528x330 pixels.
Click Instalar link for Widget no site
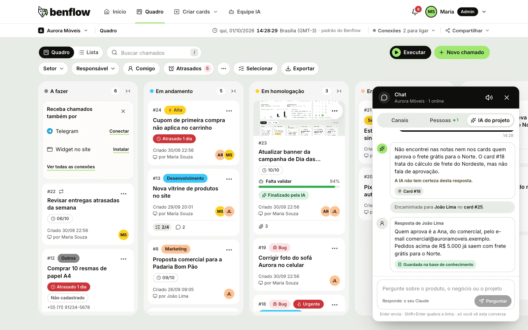(x=121, y=149)
